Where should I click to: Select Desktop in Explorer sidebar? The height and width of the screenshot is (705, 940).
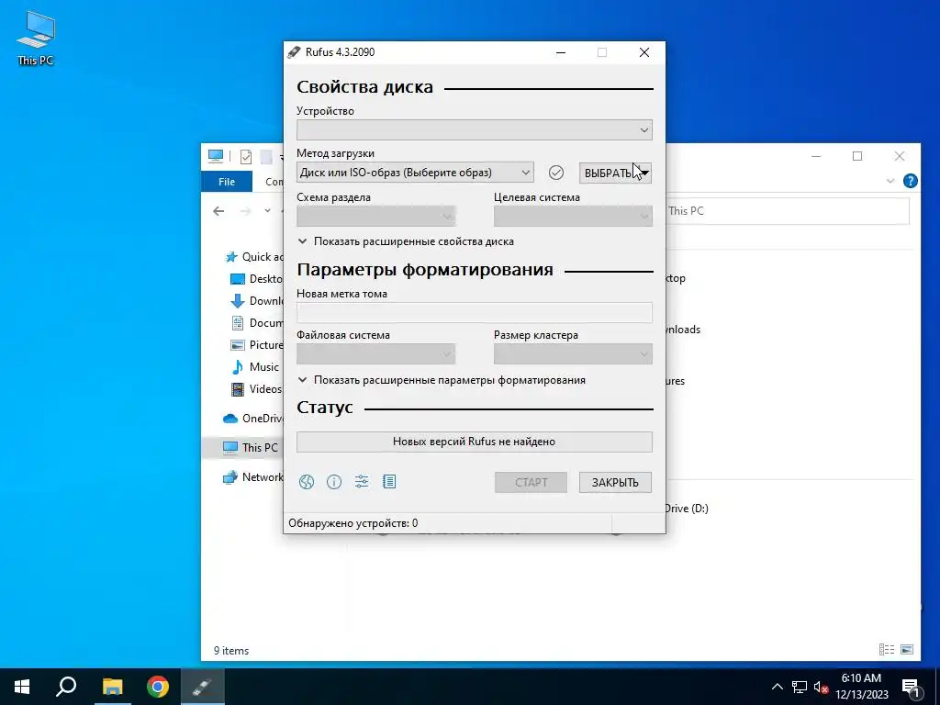(257, 279)
